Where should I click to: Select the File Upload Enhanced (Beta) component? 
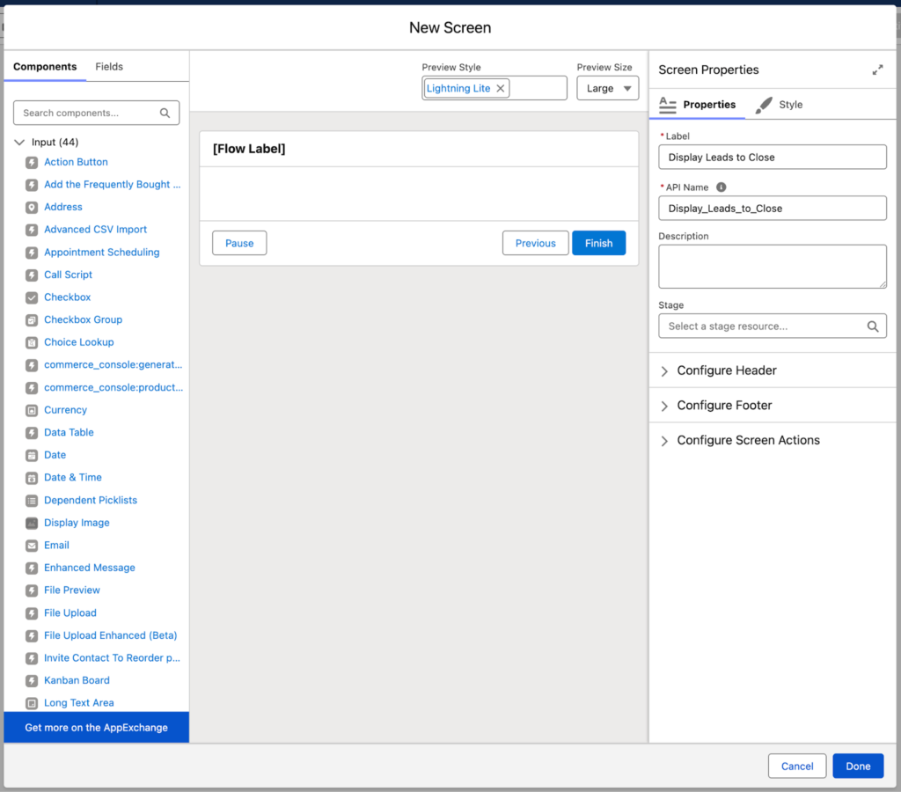click(x=110, y=635)
